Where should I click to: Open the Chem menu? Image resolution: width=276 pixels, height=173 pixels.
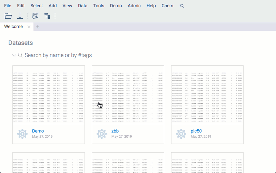tap(167, 6)
